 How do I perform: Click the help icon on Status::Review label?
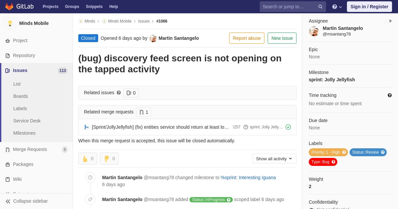pyautogui.click(x=383, y=152)
